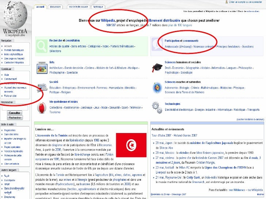The image size is (266, 199).
Task: Open économie de la Tunisie article link
Action: [52, 135]
